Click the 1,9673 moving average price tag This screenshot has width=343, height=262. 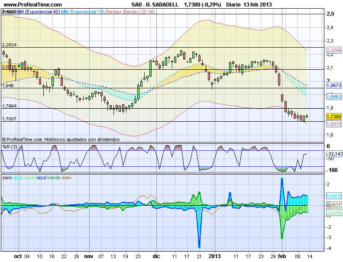(333, 86)
